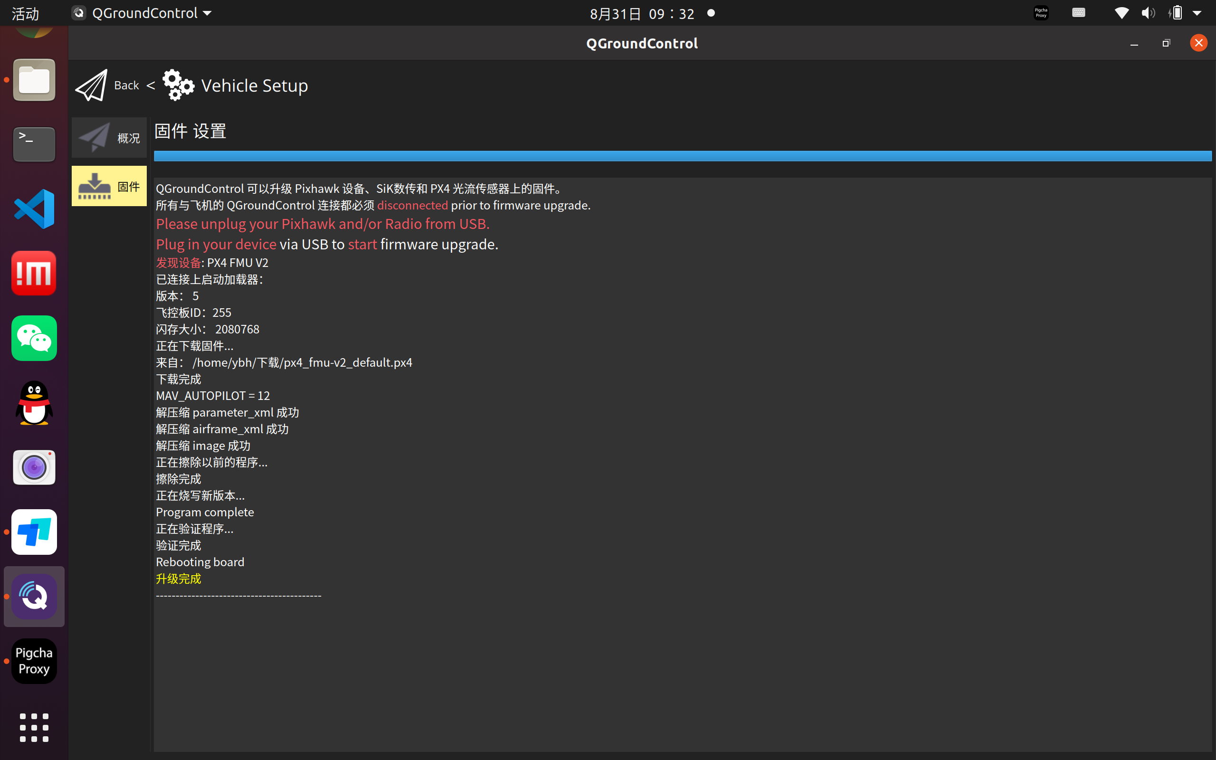Open Files from the dock
The width and height of the screenshot is (1216, 760).
point(34,80)
